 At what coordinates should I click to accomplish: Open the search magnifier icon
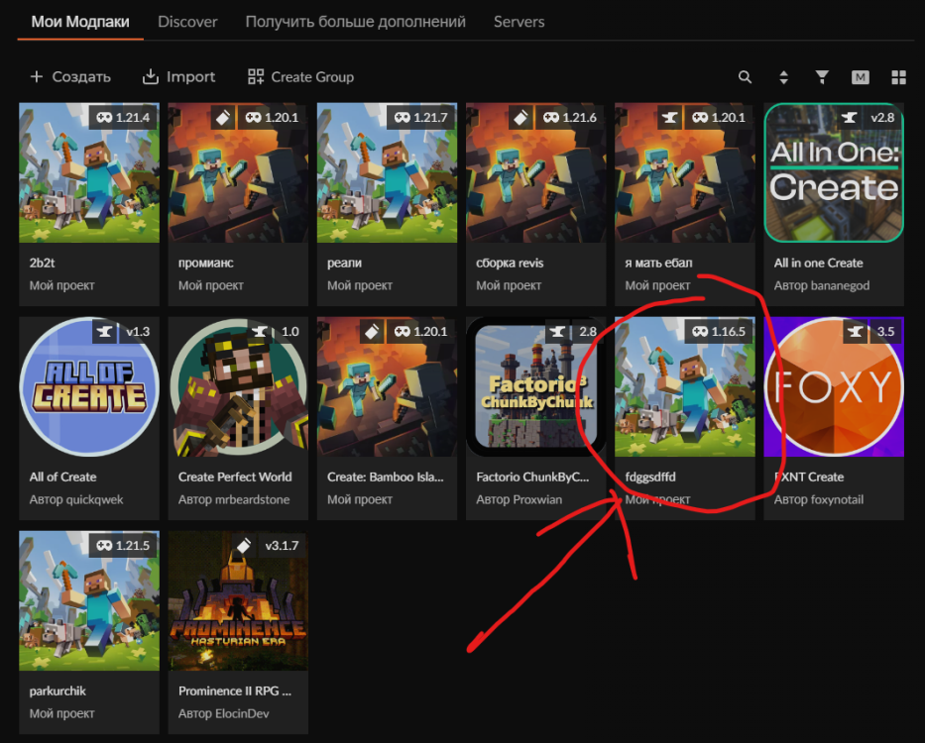point(746,77)
